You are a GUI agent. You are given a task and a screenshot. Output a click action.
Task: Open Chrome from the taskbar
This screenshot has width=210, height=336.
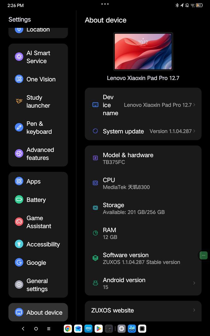(x=68, y=329)
